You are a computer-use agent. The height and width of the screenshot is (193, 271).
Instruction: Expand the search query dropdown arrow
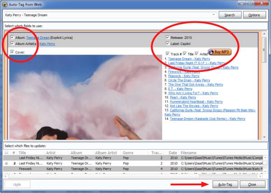tap(214, 15)
